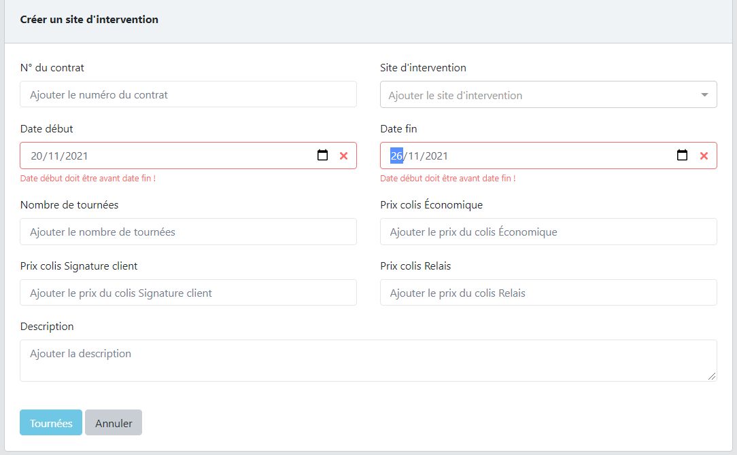
Task: Click the year 2021 in Date fin
Action: click(436, 156)
